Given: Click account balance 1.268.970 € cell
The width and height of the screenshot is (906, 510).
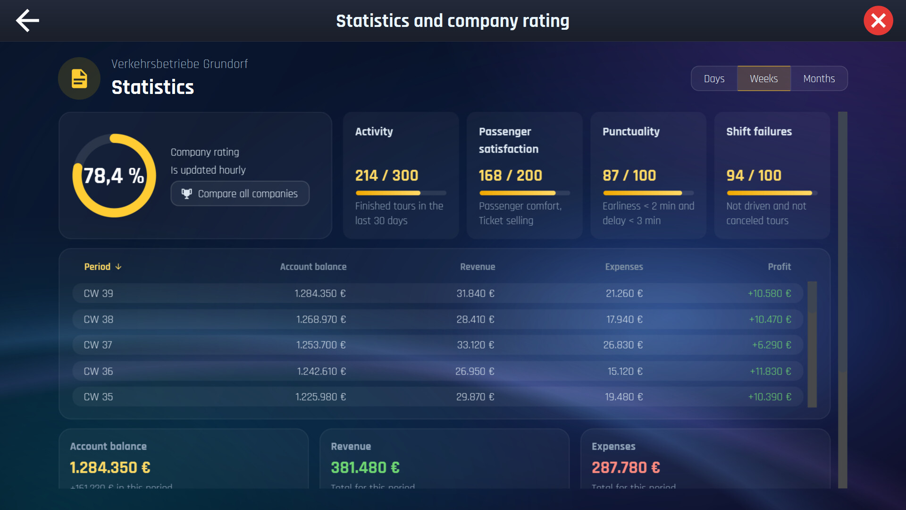Looking at the screenshot, I should click(321, 319).
